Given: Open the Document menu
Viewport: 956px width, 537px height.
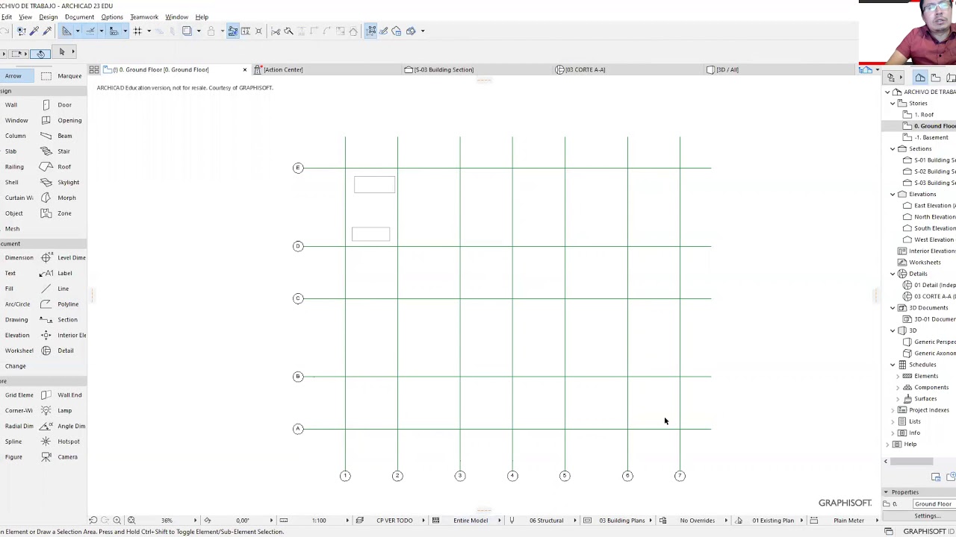Looking at the screenshot, I should pos(79,16).
